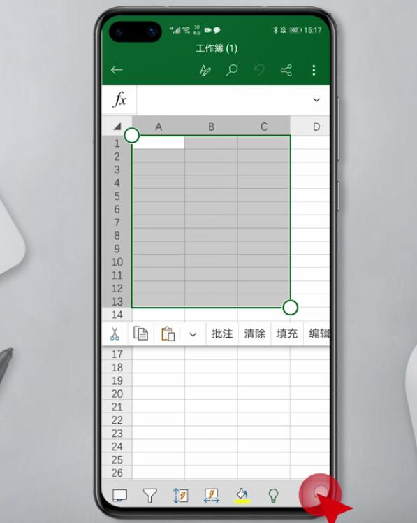Tap the bottom-right selection handle

290,308
